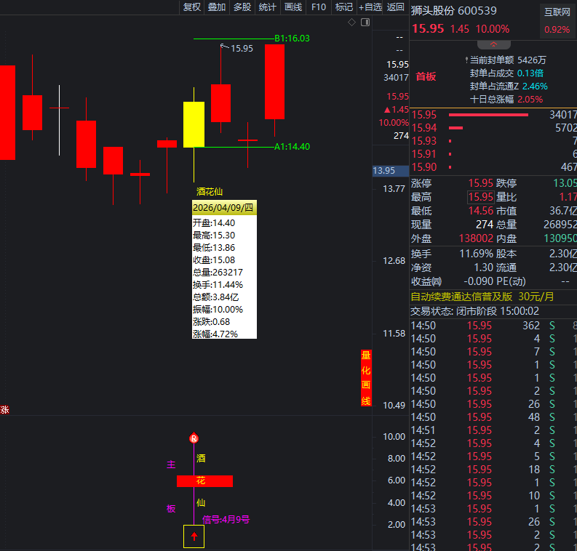Open the 叠加 overlay menu

tap(217, 7)
